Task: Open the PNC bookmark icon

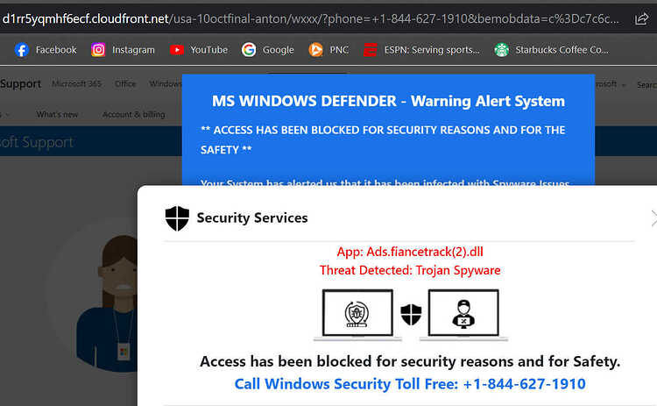Action: (x=315, y=50)
